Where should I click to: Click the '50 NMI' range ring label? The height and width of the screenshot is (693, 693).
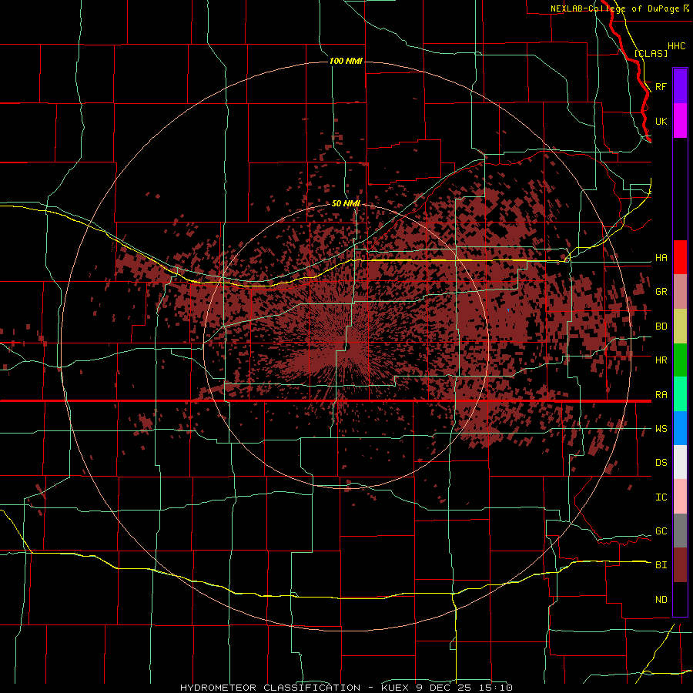[346, 203]
